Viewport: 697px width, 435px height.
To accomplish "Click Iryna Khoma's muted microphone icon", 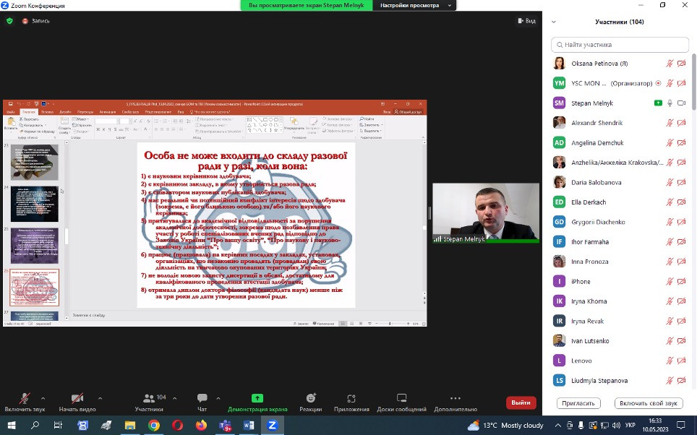I will pyautogui.click(x=670, y=301).
